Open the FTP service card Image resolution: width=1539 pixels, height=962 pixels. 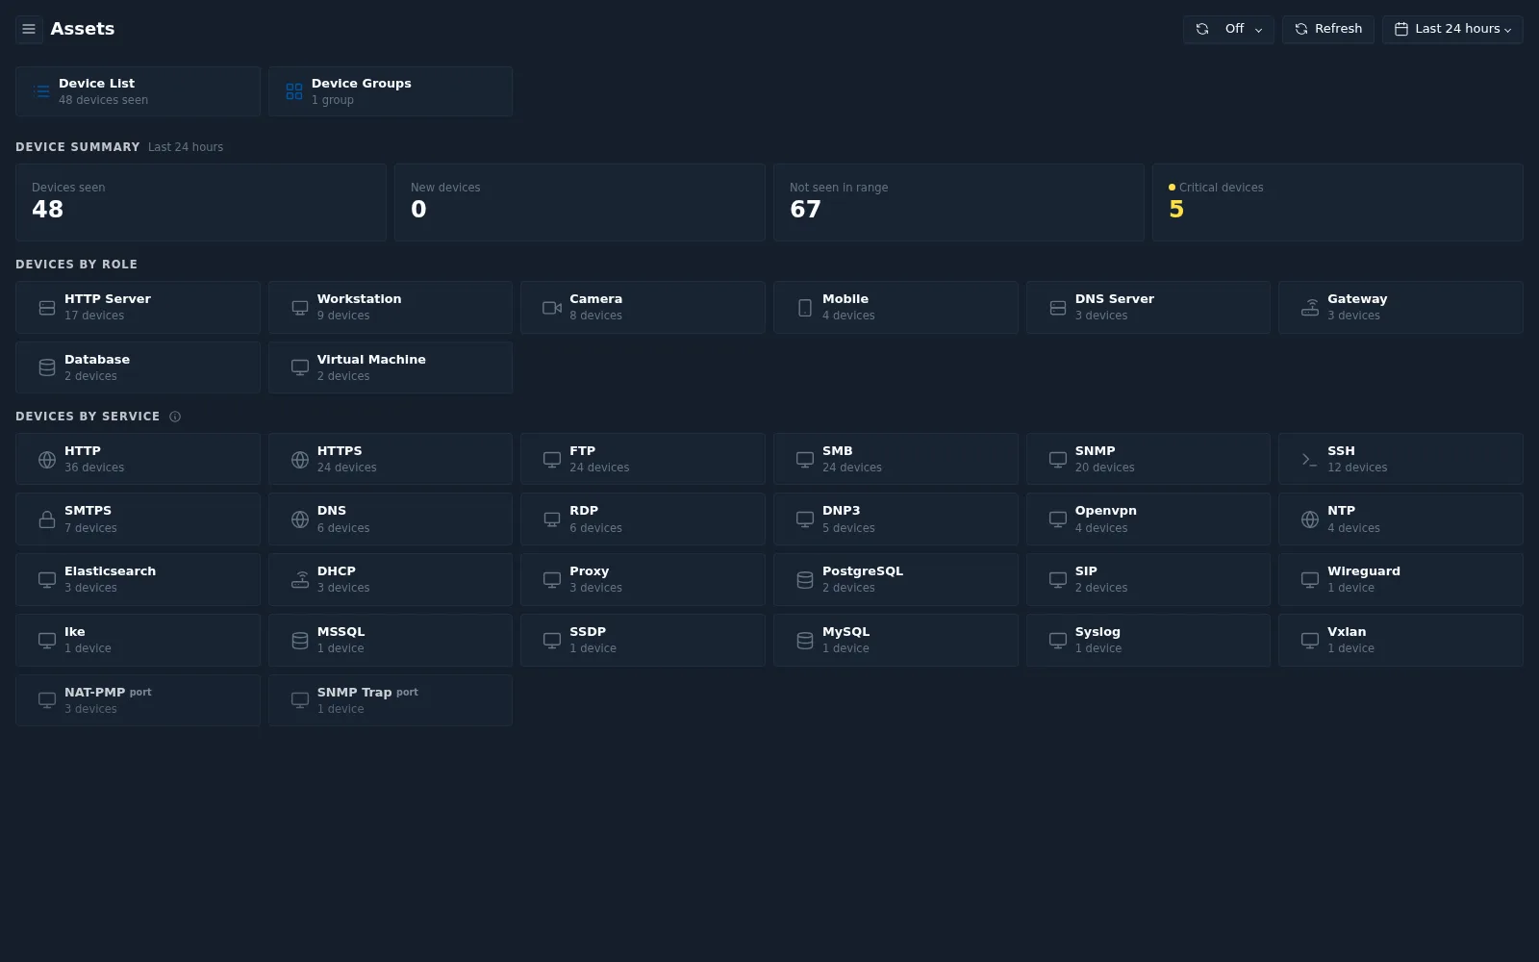[x=643, y=459]
